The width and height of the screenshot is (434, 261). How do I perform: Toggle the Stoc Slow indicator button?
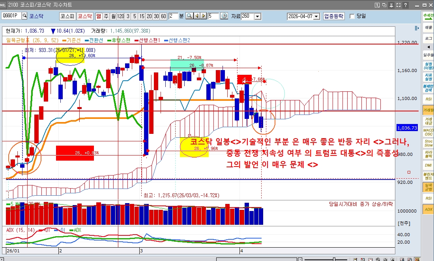click(428, 143)
